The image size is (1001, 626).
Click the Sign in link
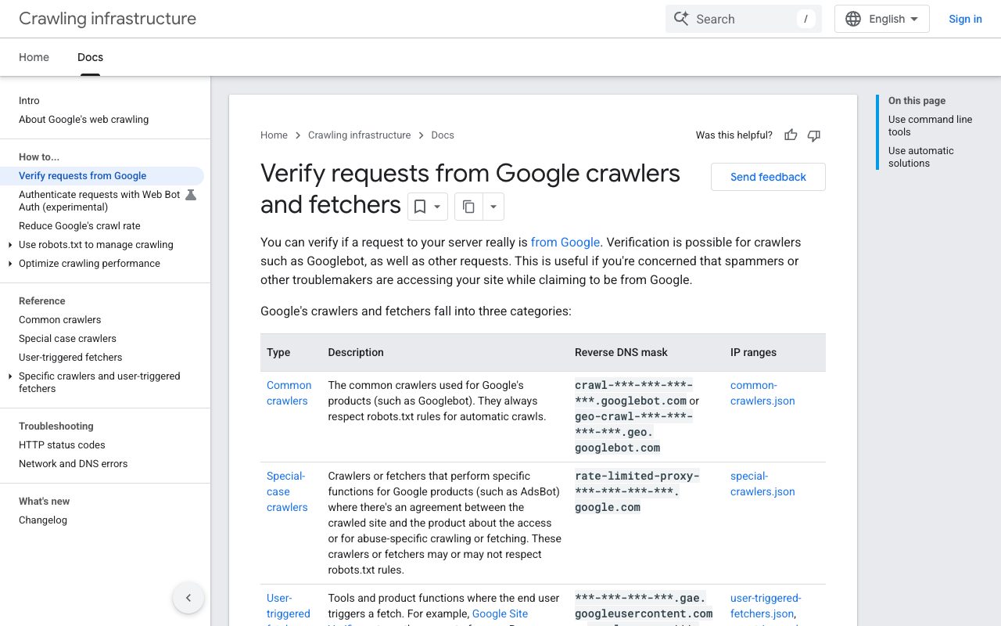(x=965, y=19)
